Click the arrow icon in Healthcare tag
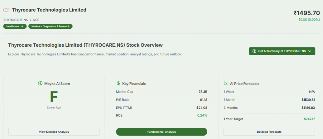Image resolution: width=323 pixels, height=139 pixels. pyautogui.click(x=22, y=26)
